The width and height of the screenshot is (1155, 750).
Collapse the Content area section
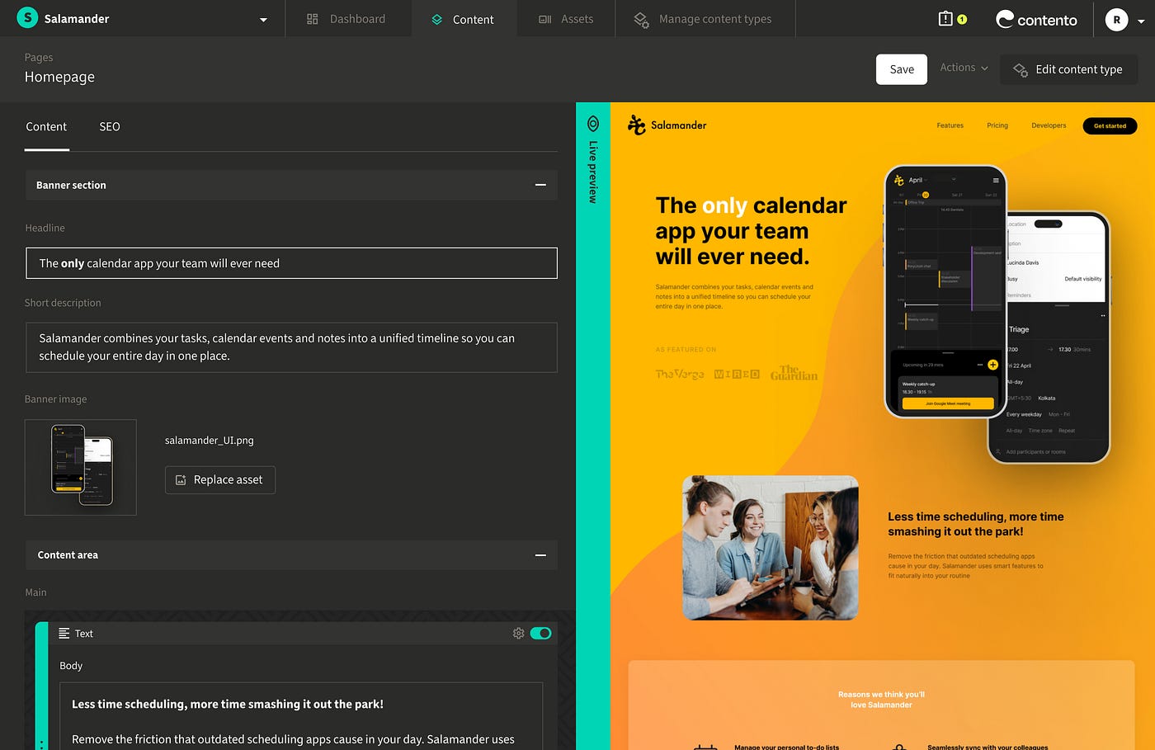(540, 555)
